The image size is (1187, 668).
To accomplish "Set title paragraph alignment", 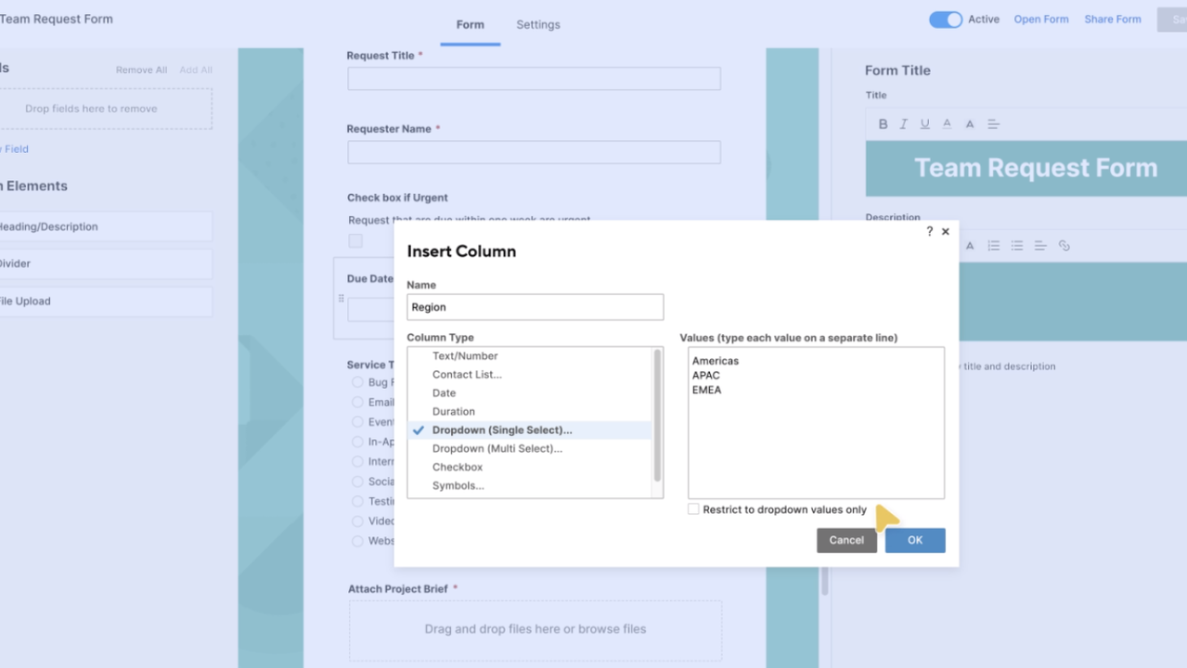I will coord(993,123).
